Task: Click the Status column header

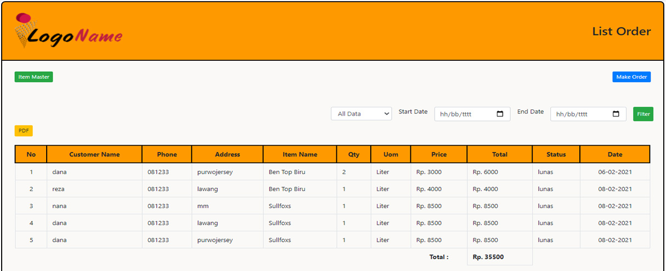Action: point(556,154)
